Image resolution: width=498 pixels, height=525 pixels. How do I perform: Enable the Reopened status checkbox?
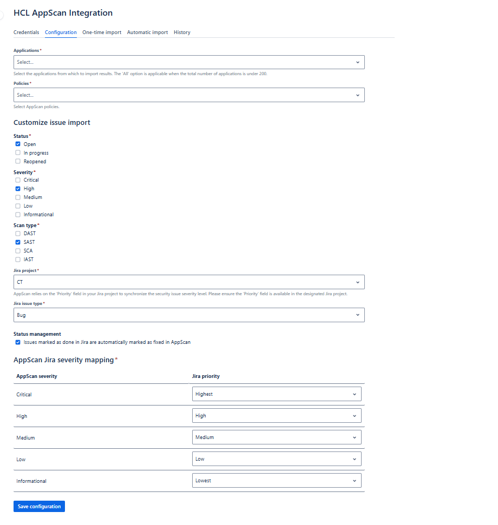pos(18,161)
